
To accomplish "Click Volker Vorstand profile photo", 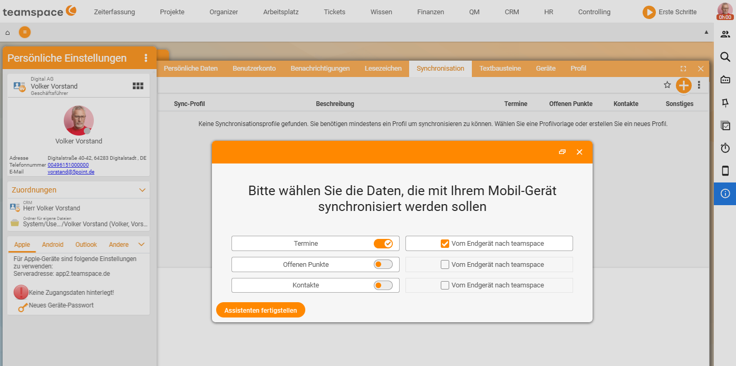I will (x=79, y=121).
